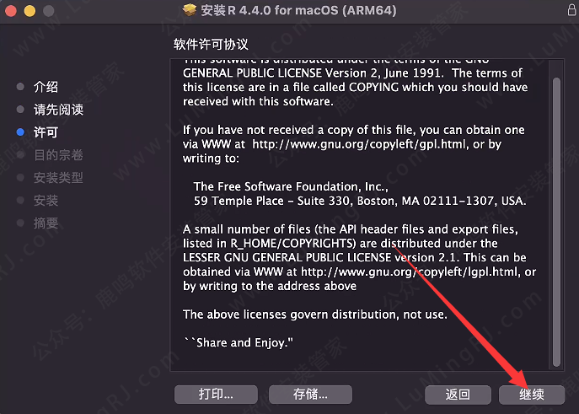Screen dimensions: 579x414
Task: Click the grey zoom window button
Action: (x=48, y=11)
